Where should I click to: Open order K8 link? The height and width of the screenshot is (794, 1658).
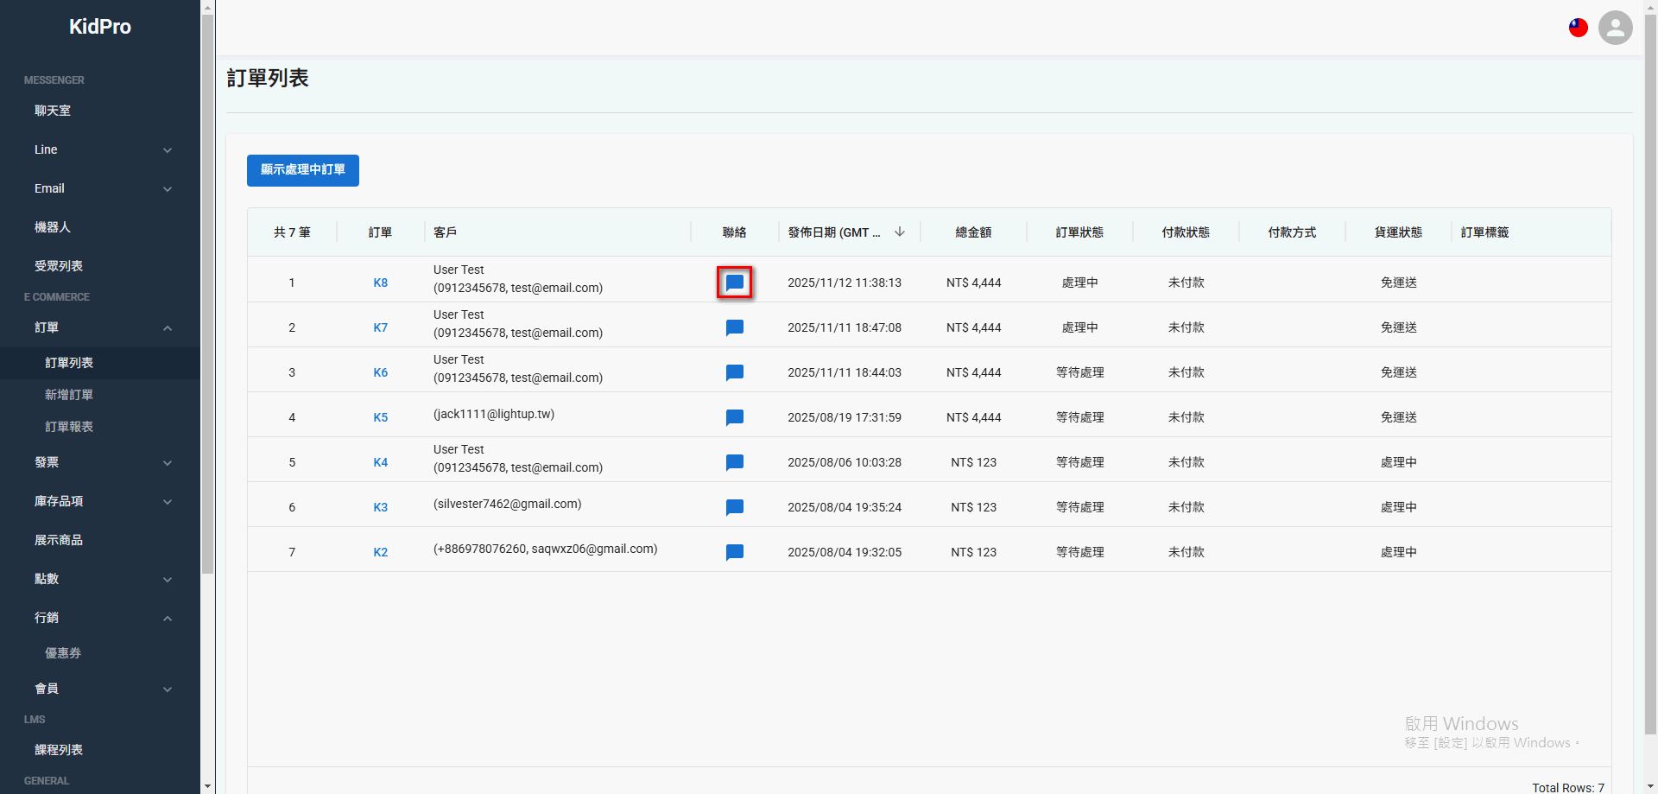coord(381,283)
